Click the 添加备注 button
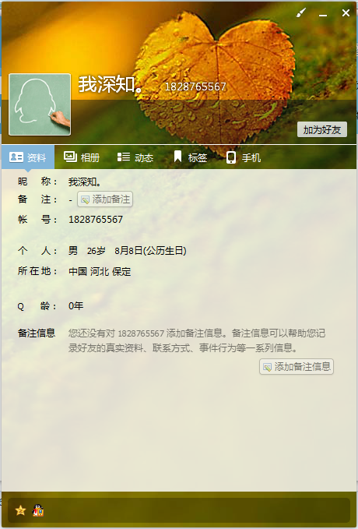The image size is (358, 529). pyautogui.click(x=105, y=199)
